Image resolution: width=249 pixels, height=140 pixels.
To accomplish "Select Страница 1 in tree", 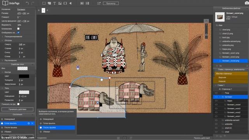I will tap(227, 89).
